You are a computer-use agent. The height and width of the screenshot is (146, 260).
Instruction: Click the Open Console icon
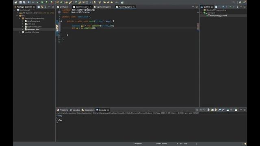[x=236, y=110]
